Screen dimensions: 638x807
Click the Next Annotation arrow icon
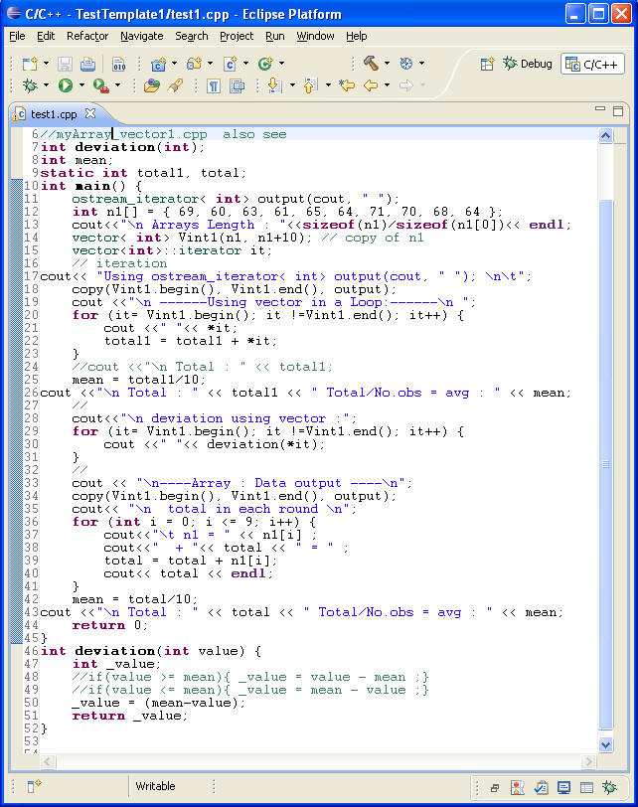pyautogui.click(x=274, y=85)
